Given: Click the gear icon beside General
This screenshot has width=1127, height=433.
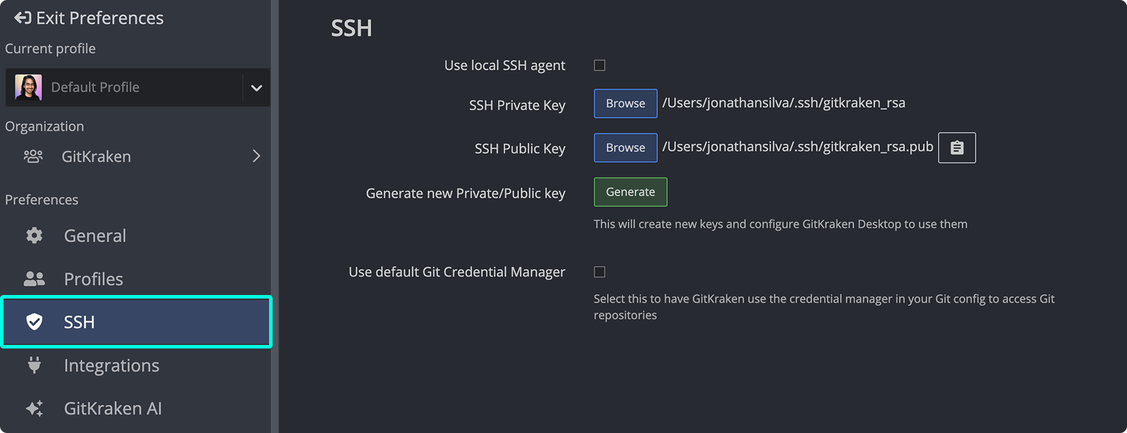Looking at the screenshot, I should coord(33,236).
